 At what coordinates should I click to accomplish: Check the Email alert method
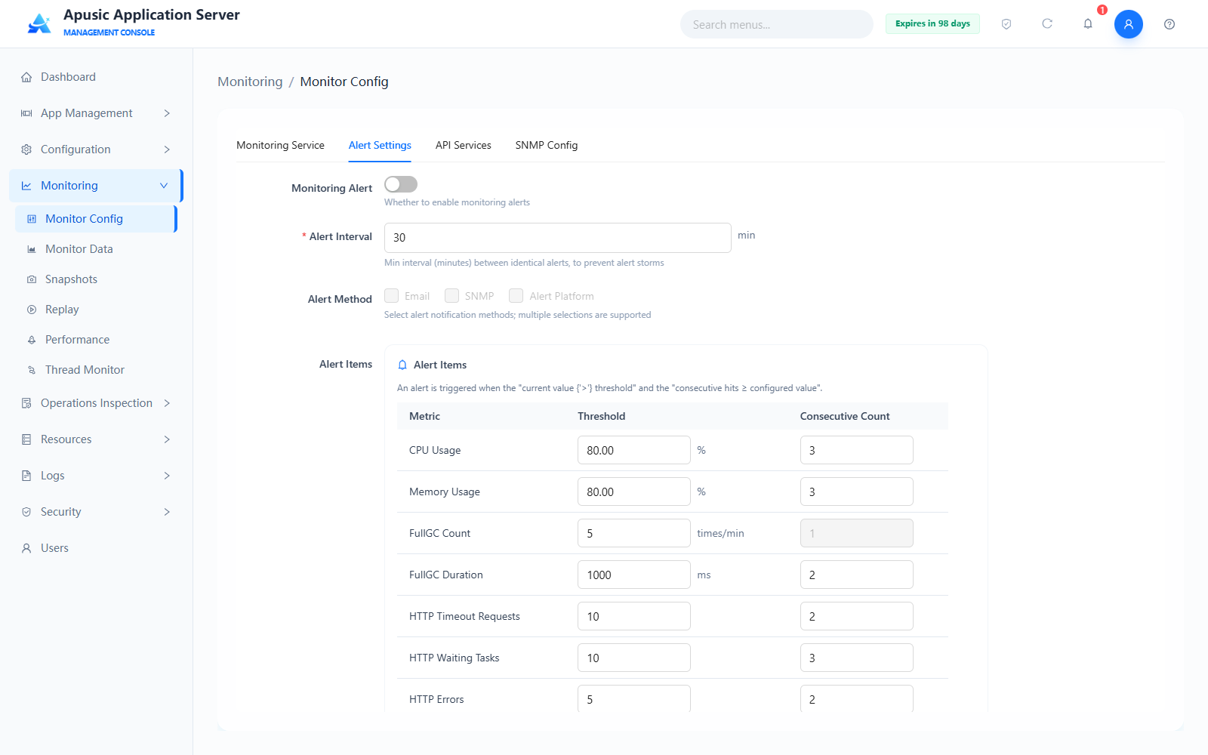coord(391,295)
